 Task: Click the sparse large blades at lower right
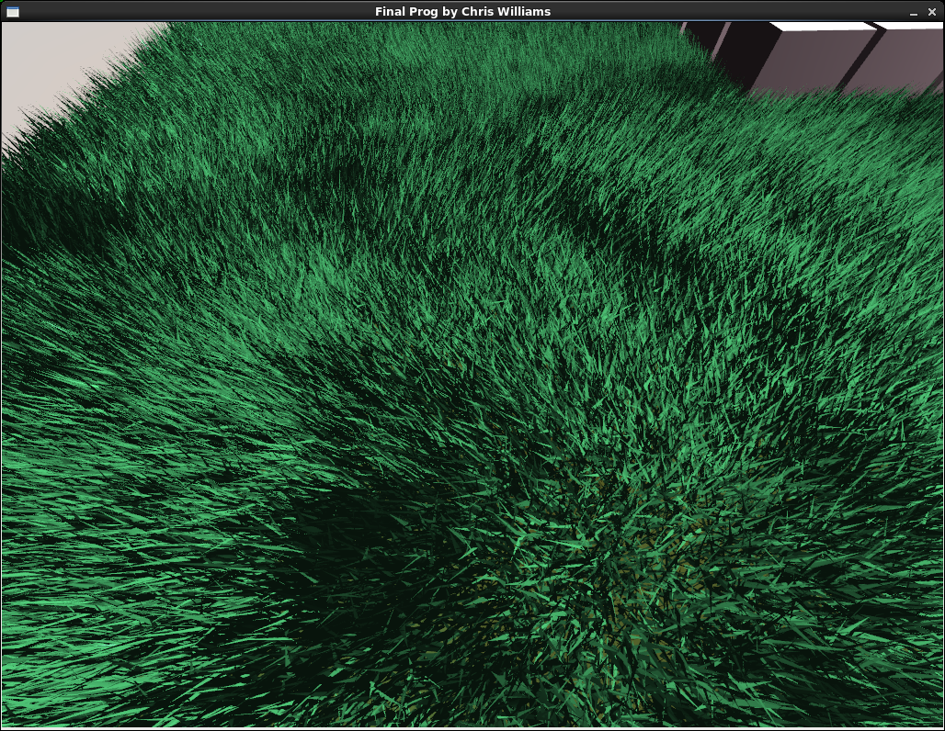pyautogui.click(x=814, y=602)
